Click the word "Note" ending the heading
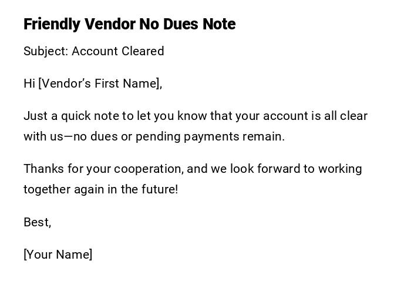Image resolution: width=411 pixels, height=291 pixels. coord(219,24)
